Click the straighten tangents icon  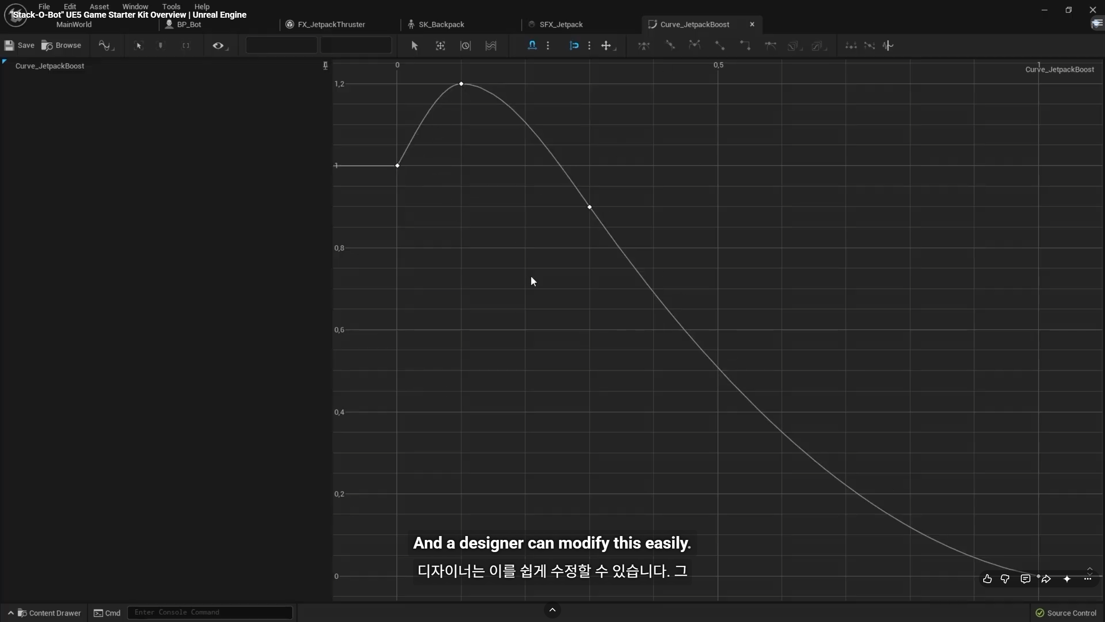pyautogui.click(x=869, y=45)
